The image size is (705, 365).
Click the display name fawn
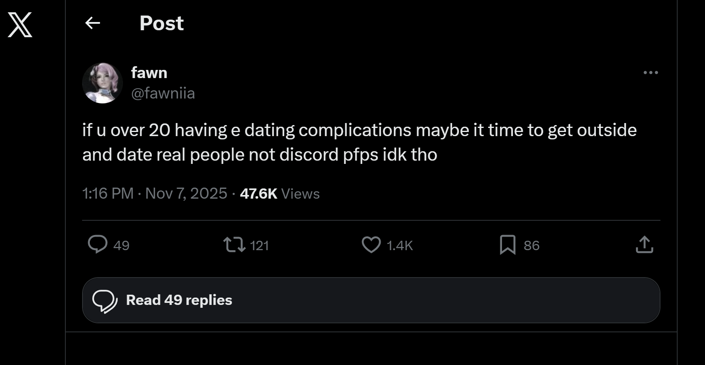pos(149,73)
